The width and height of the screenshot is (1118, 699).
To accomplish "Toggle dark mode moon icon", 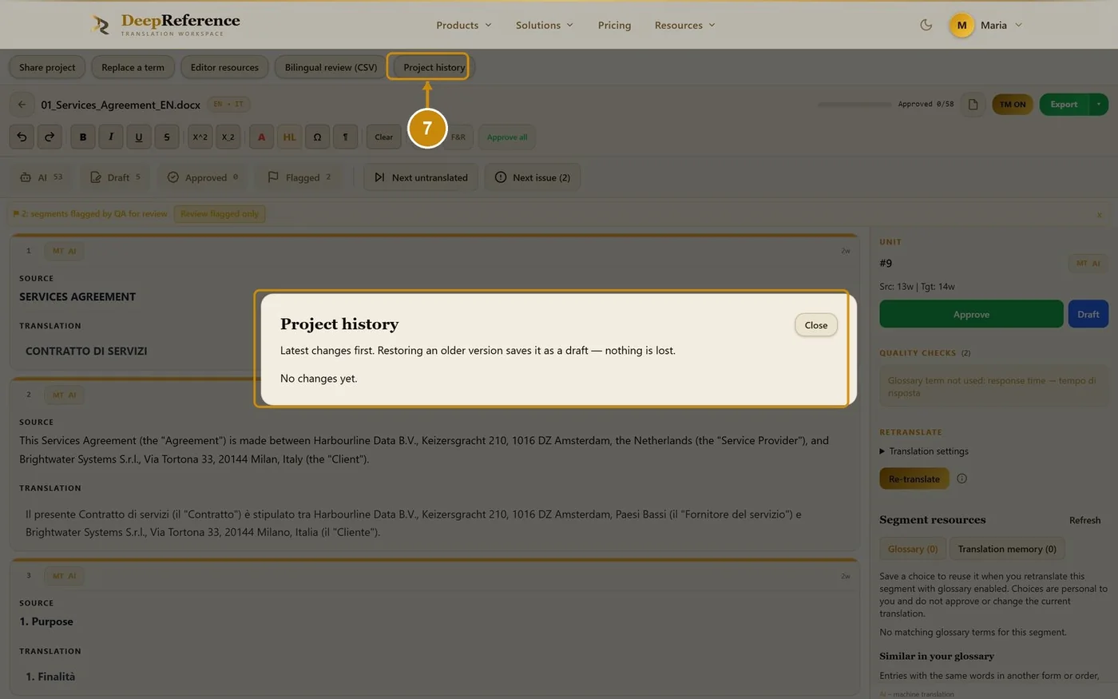I will [x=926, y=25].
